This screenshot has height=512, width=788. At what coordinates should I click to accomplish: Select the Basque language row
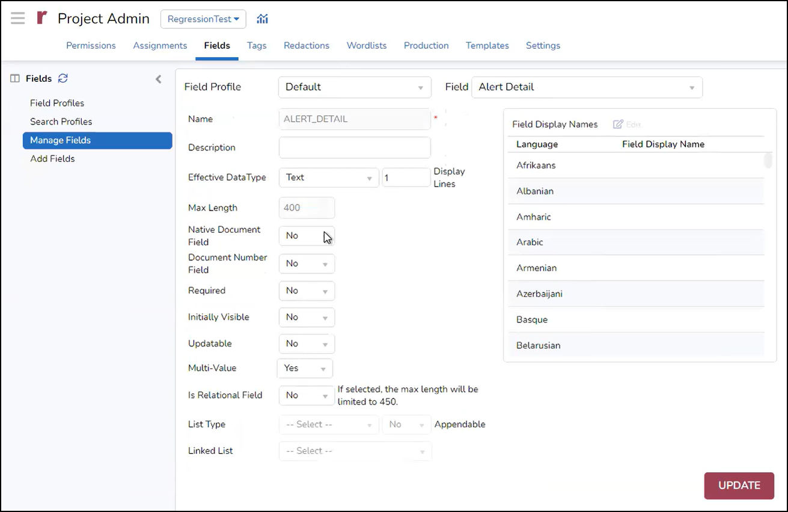(636, 319)
